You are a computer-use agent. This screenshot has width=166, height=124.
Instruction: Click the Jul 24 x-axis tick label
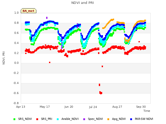(x=93, y=107)
